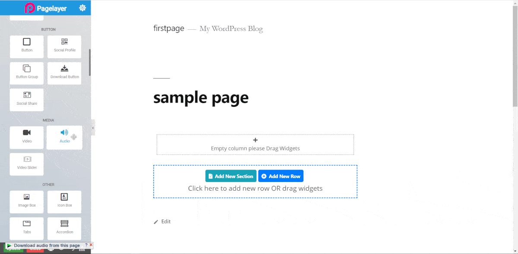Screen dimensions: 518x254
Task: Select the Tabs widget
Action: 26,228
